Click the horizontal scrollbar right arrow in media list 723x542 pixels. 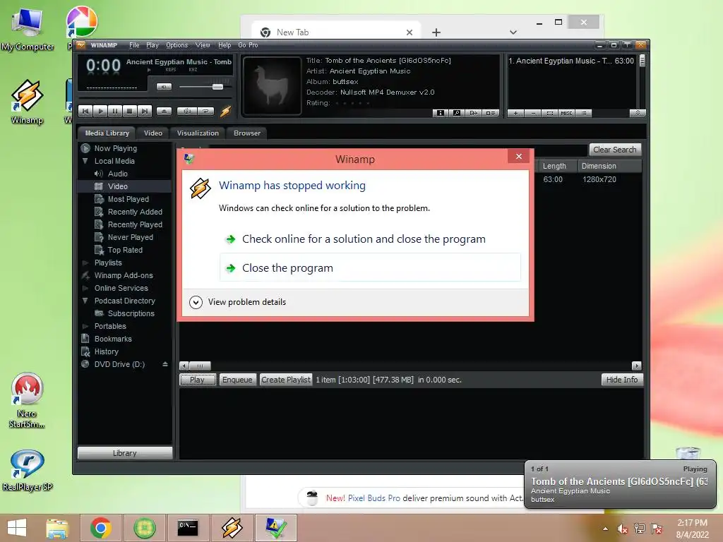[637, 366]
